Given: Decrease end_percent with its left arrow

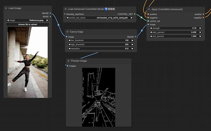Looking at the screenshot, I should (151, 36).
